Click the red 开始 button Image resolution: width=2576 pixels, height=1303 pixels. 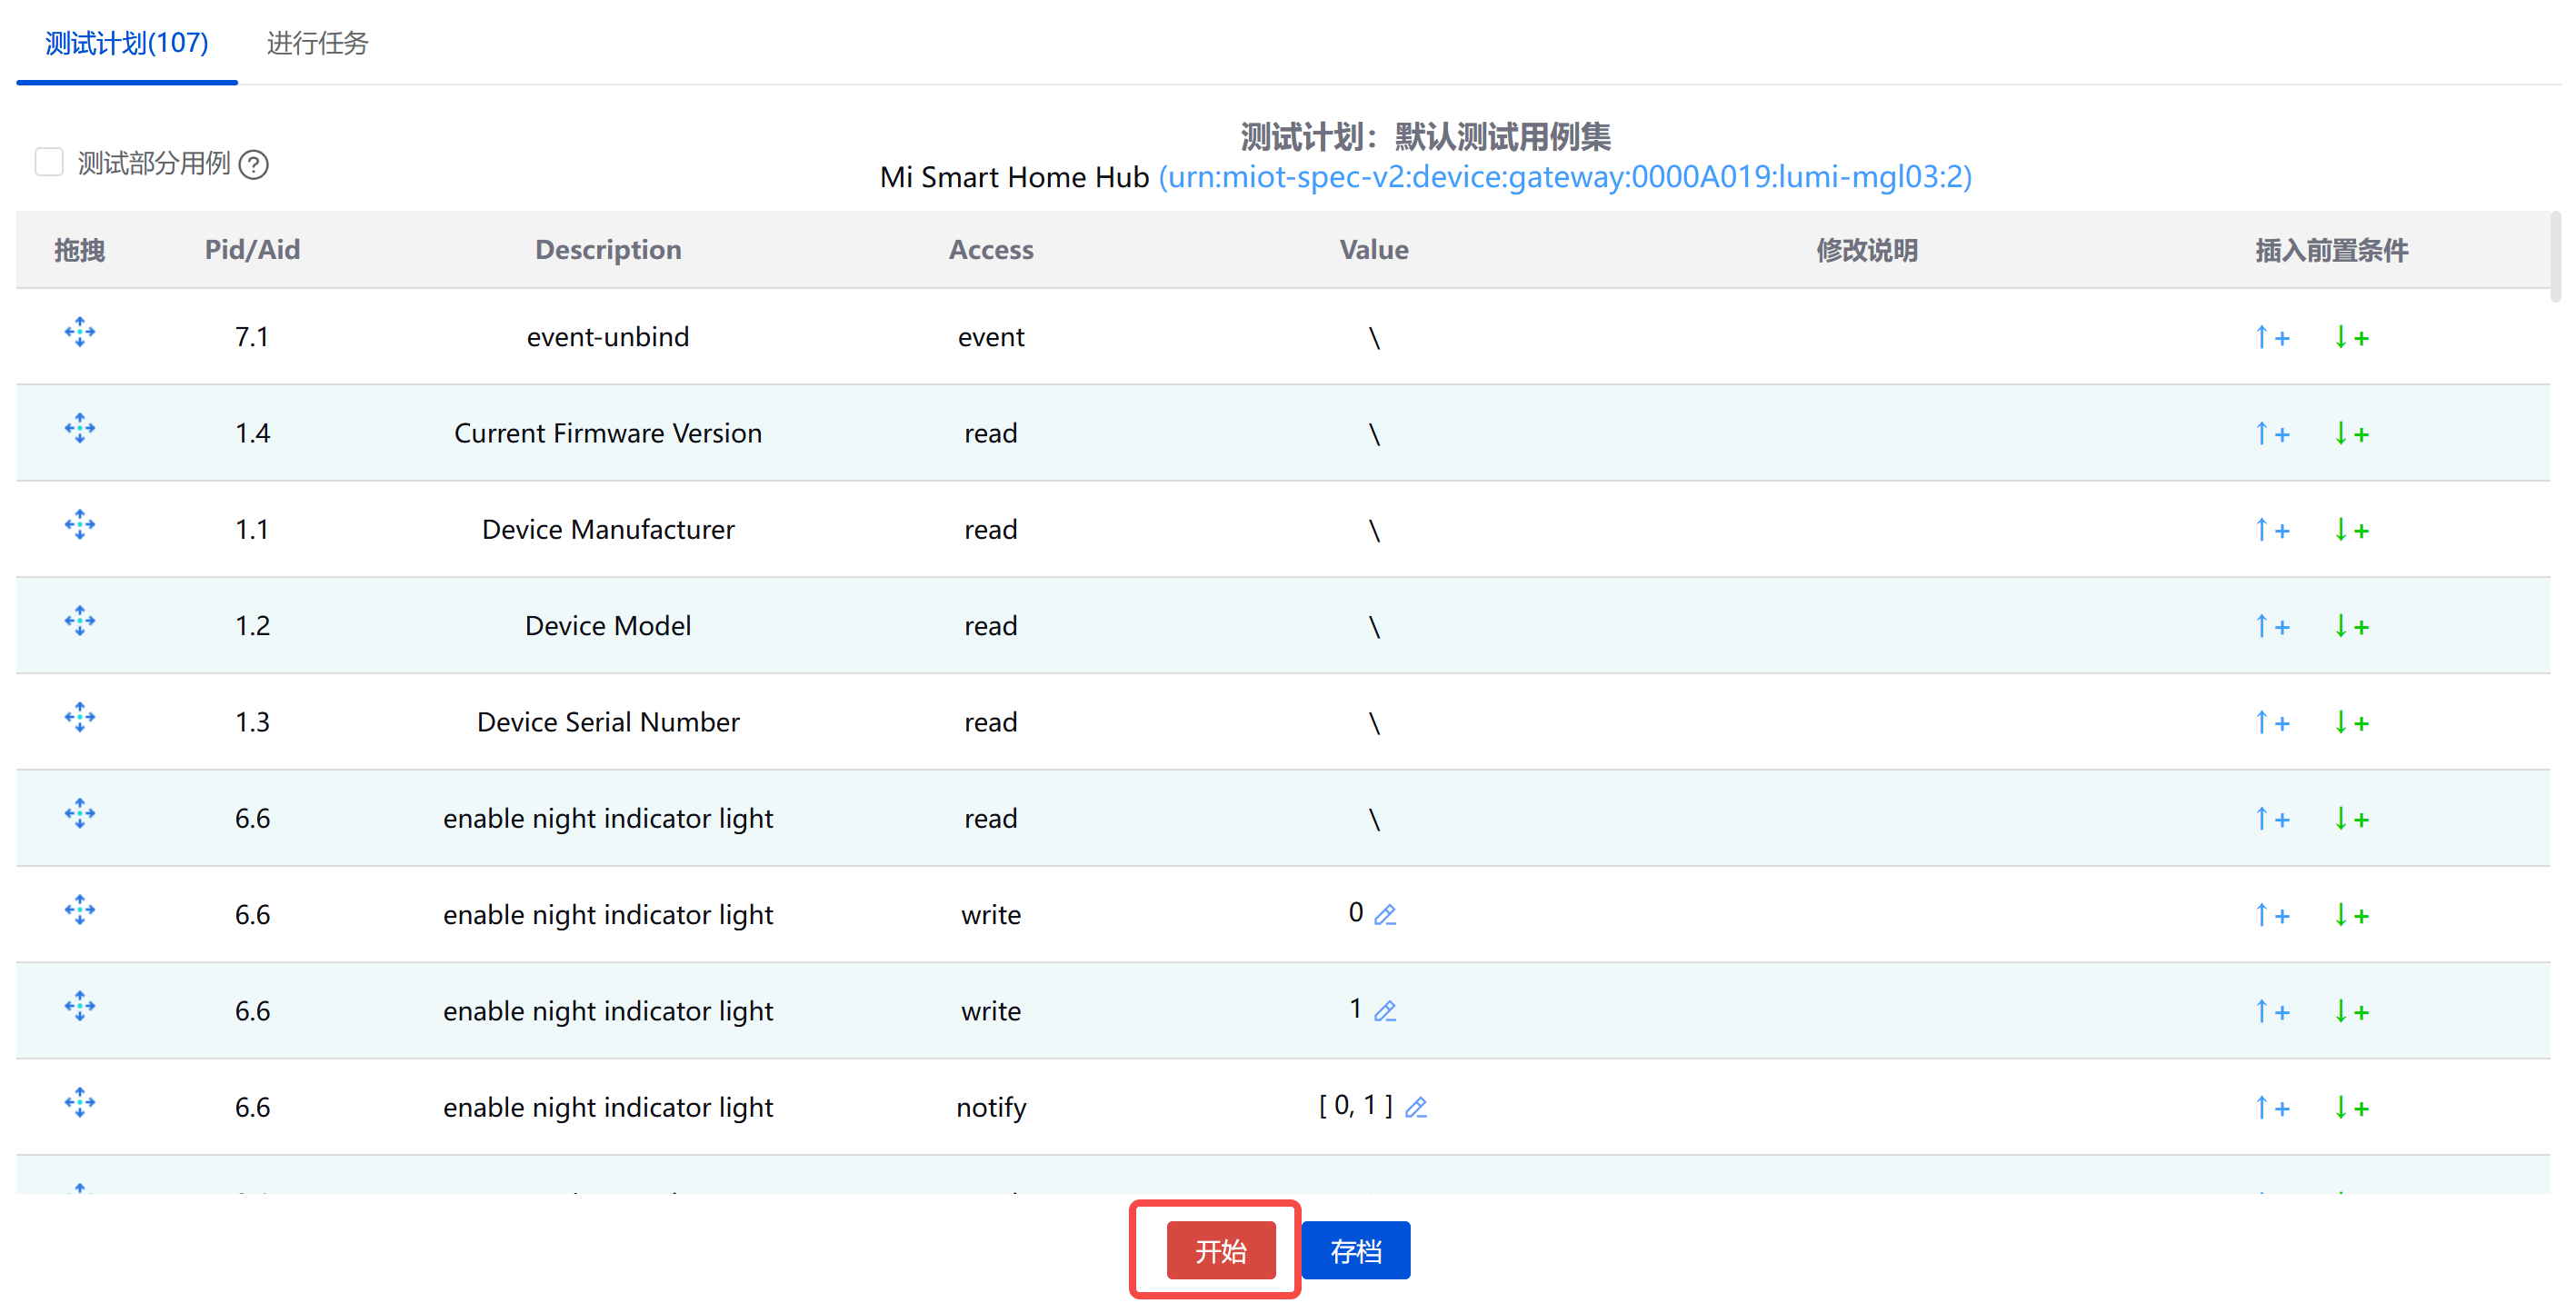pyautogui.click(x=1220, y=1250)
